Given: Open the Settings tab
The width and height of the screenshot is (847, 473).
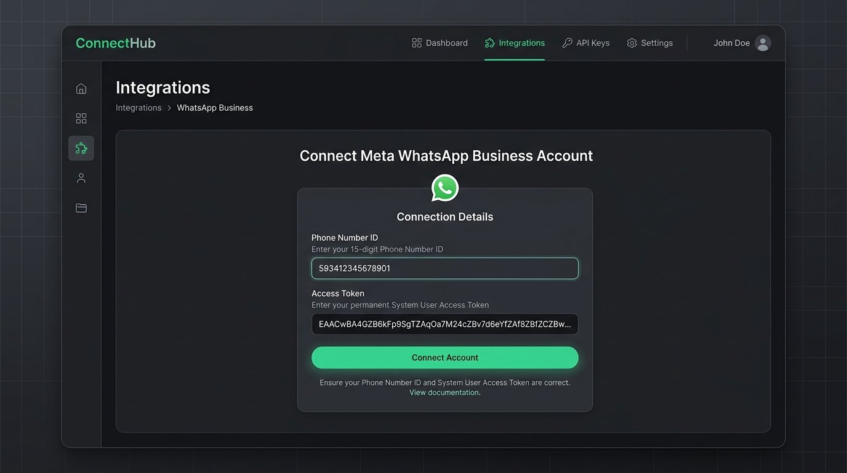Looking at the screenshot, I should (x=649, y=43).
